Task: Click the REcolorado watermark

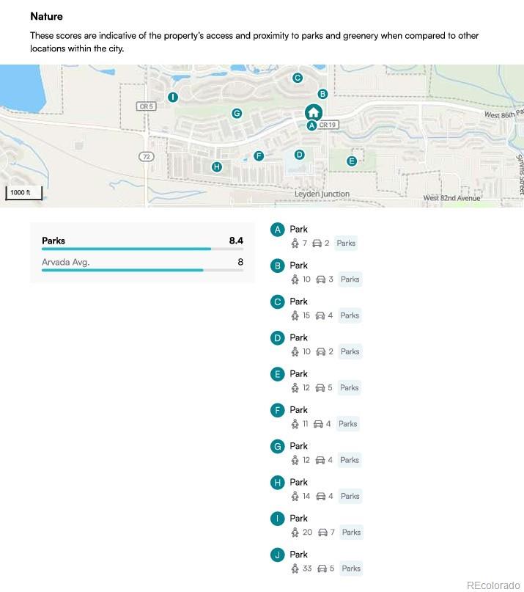Action: coord(492,585)
